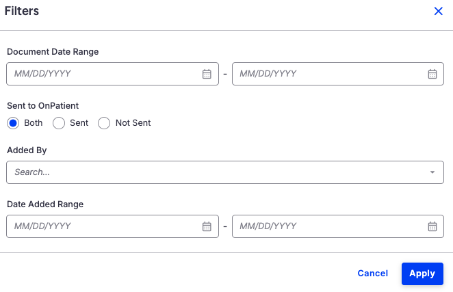Select the Both radio button
The image size is (453, 292).
pyautogui.click(x=13, y=123)
